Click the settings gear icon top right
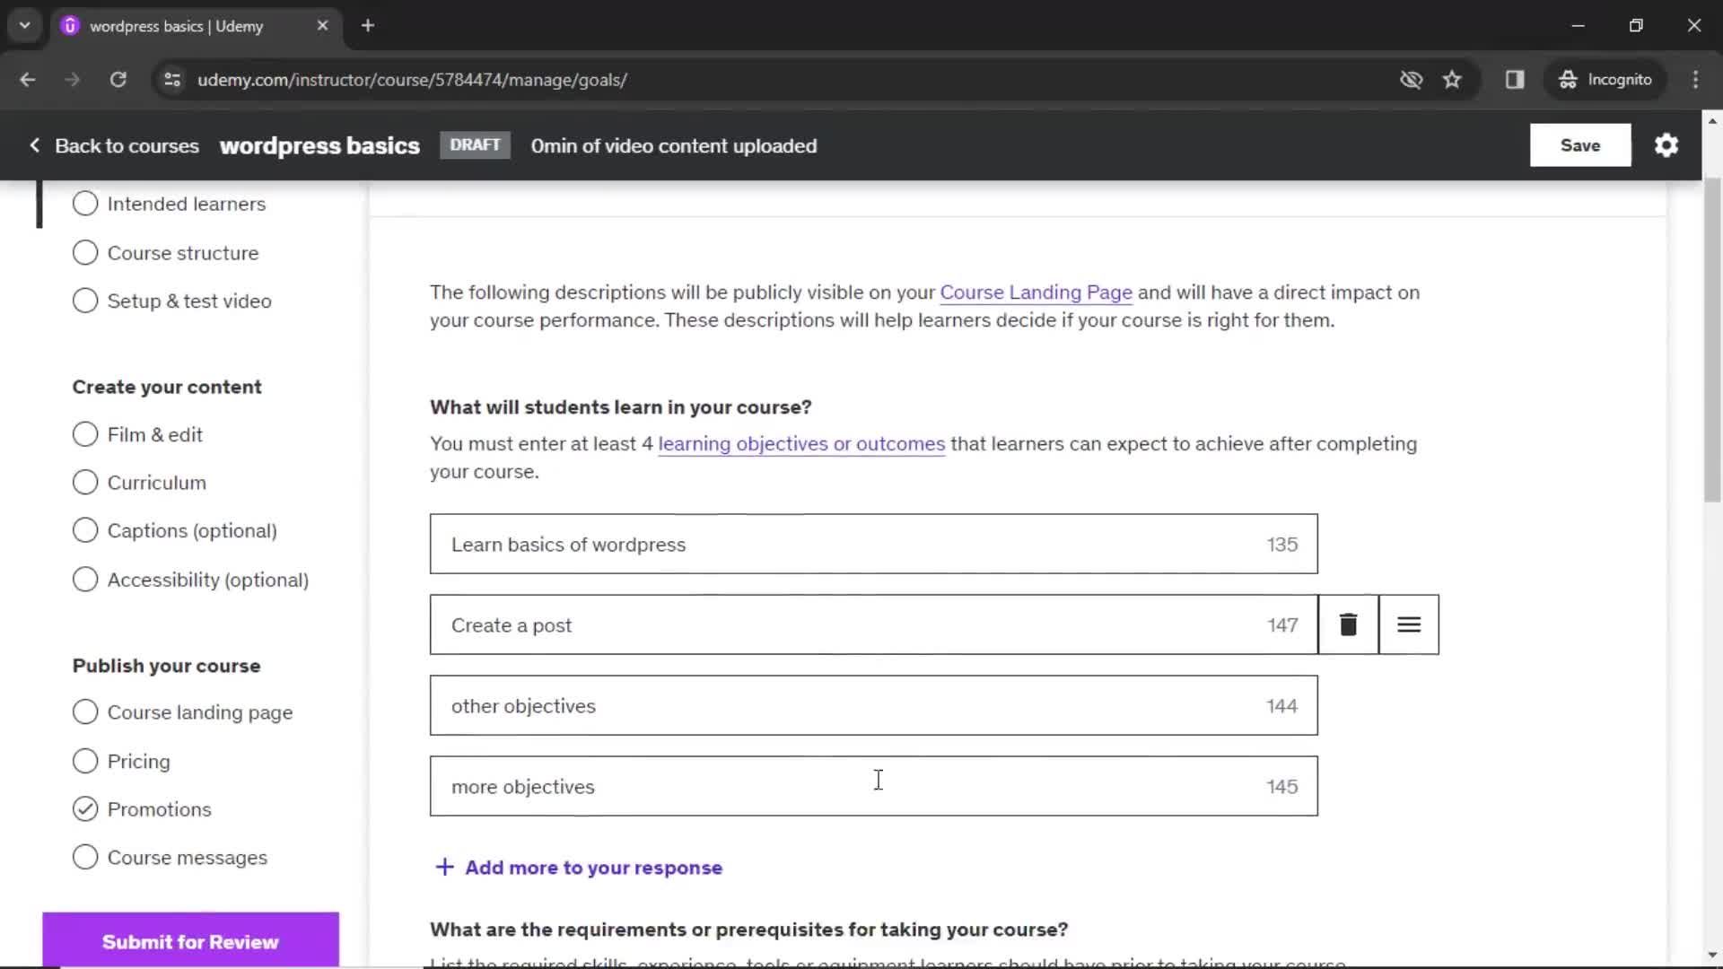 click(x=1667, y=144)
